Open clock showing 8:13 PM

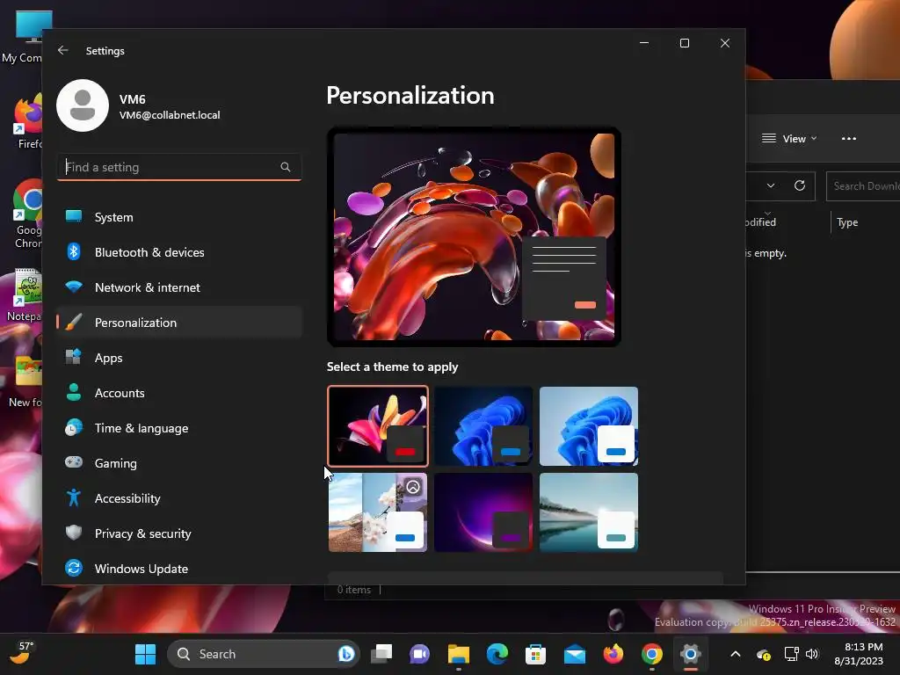(x=860, y=654)
